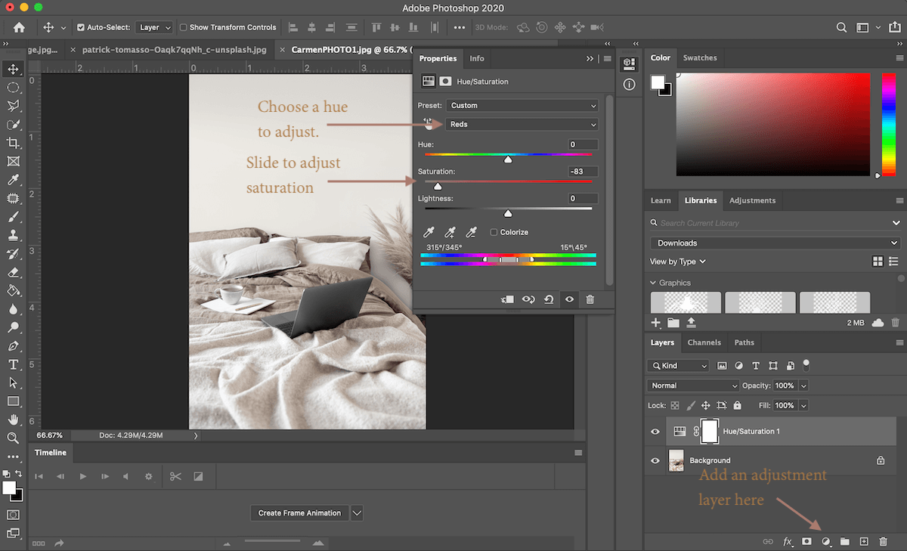Switch to the Channels tab
Viewport: 907px width, 551px height.
click(x=704, y=342)
